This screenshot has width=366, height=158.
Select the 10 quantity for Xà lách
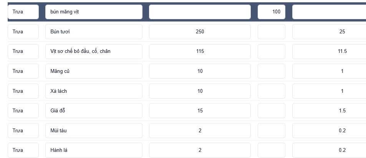[x=200, y=91]
